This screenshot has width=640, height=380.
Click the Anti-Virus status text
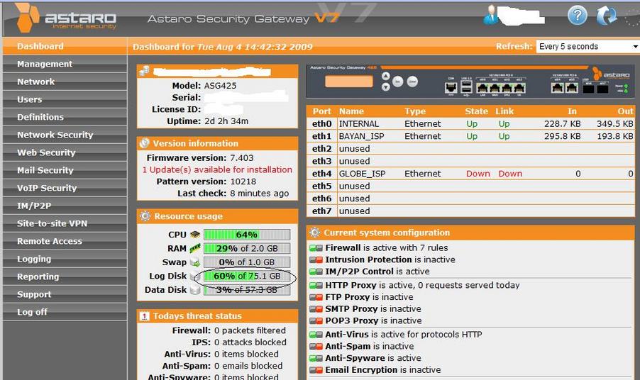tap(404, 335)
